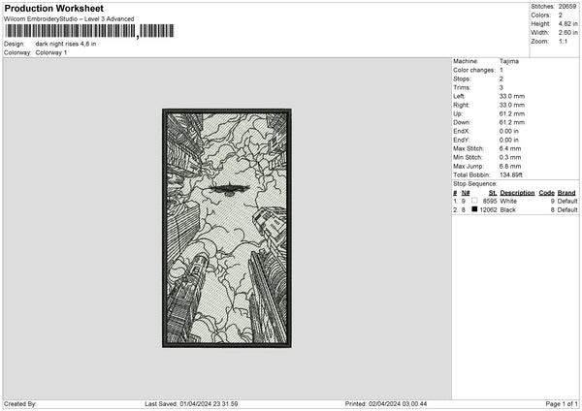Click the EndY value 0.00 in
This screenshot has width=582, height=411.
point(509,140)
